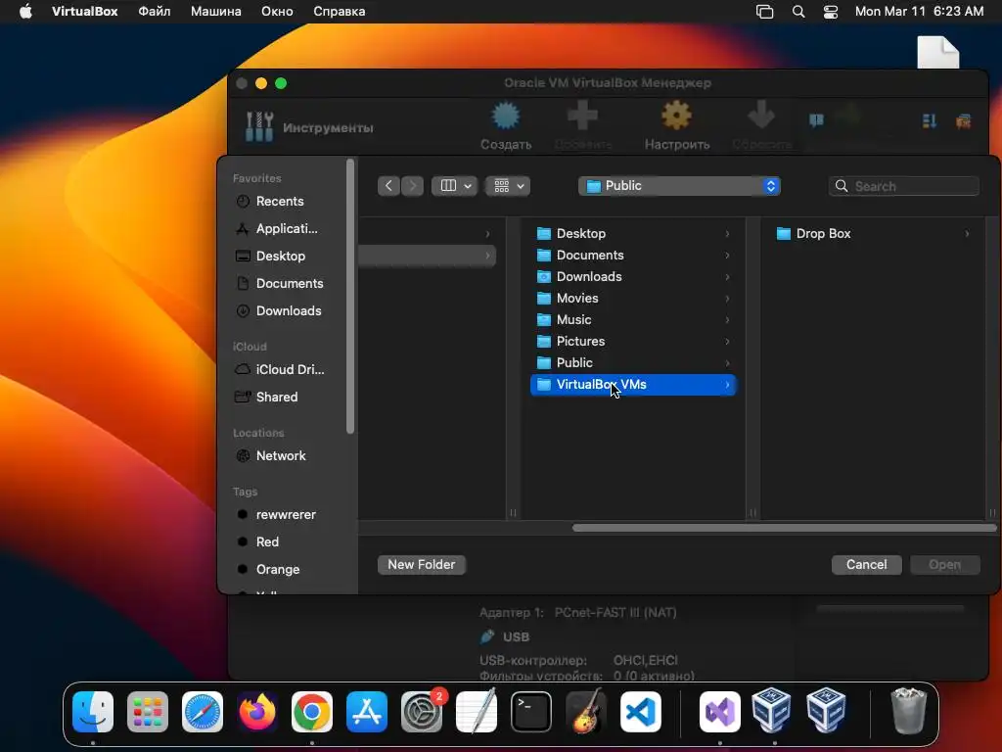Click the date and time in menu bar
Screen dimensions: 1002x752
919,12
